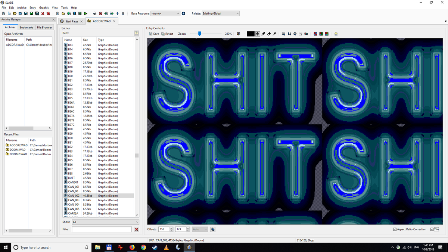Click the Flip graphic vertically icon

[x=289, y=34]
